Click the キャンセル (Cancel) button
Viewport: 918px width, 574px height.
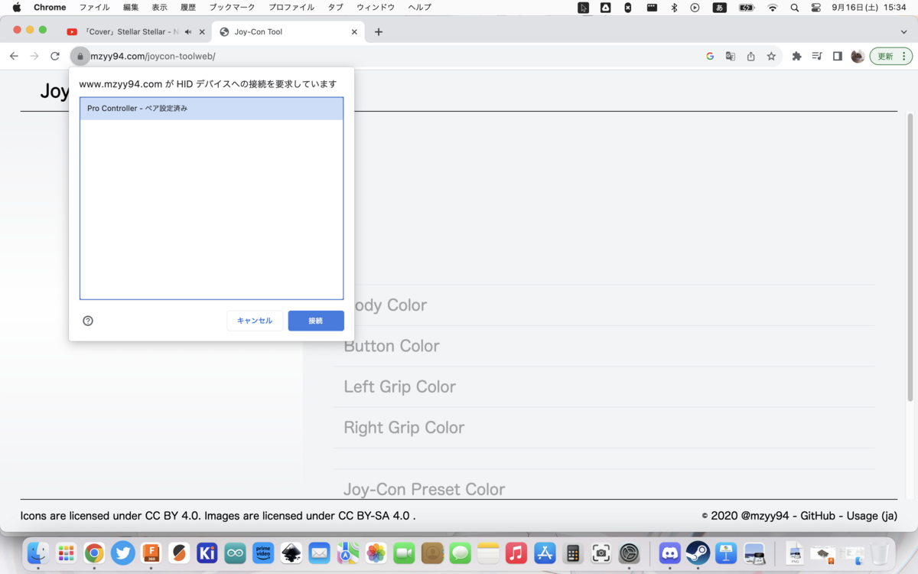coord(255,321)
